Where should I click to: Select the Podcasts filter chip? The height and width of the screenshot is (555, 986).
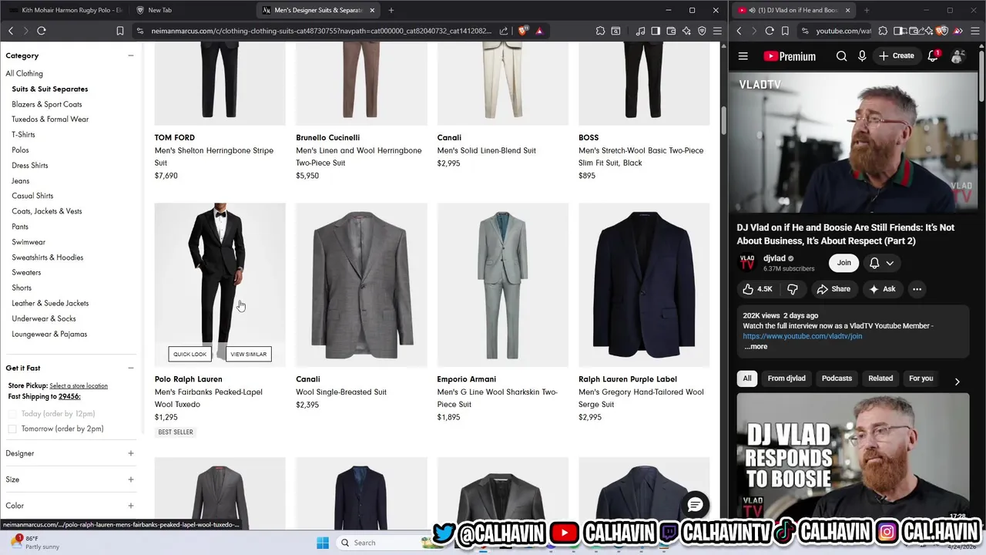click(x=837, y=378)
